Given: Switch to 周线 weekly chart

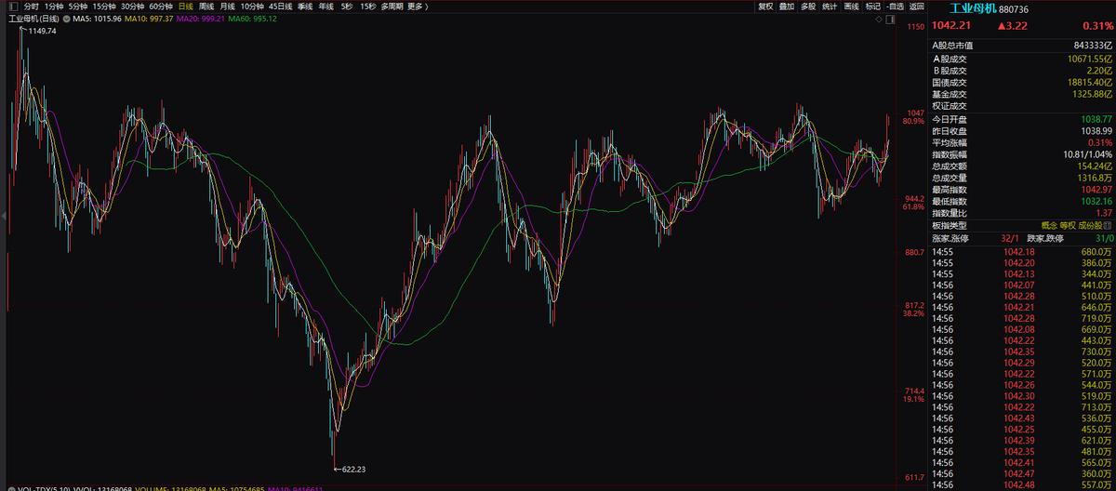Looking at the screenshot, I should coord(206,6).
